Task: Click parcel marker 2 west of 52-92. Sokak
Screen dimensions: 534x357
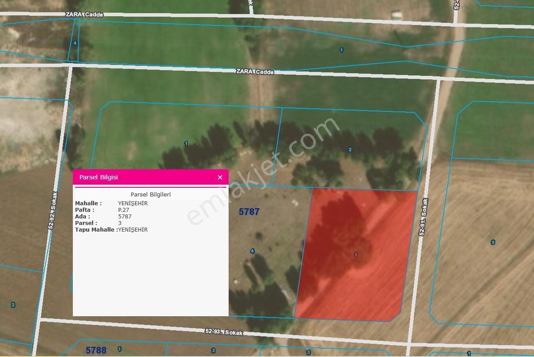Action: pyautogui.click(x=13, y=305)
